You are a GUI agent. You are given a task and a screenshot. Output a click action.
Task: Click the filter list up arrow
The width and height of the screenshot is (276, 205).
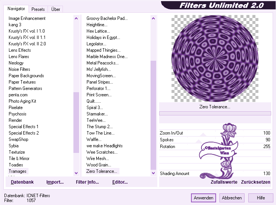(153, 18)
